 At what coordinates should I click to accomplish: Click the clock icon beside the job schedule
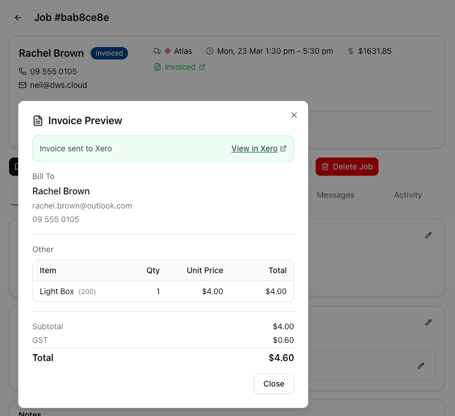coord(209,51)
